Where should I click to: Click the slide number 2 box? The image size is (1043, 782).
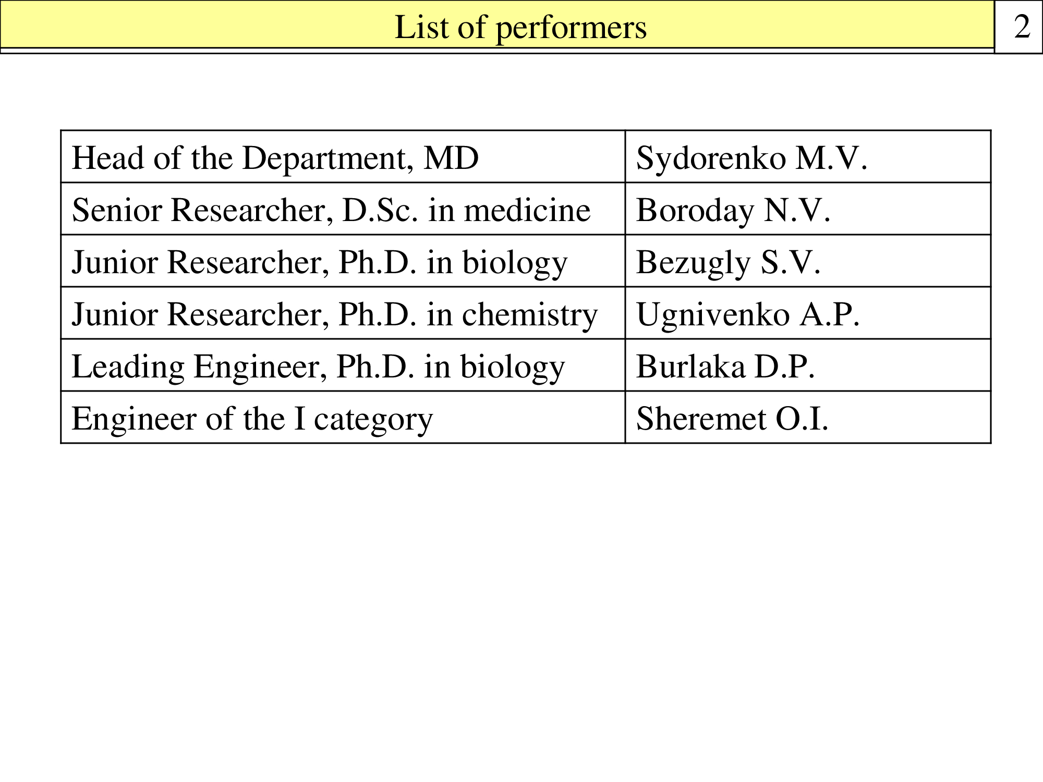[1018, 27]
